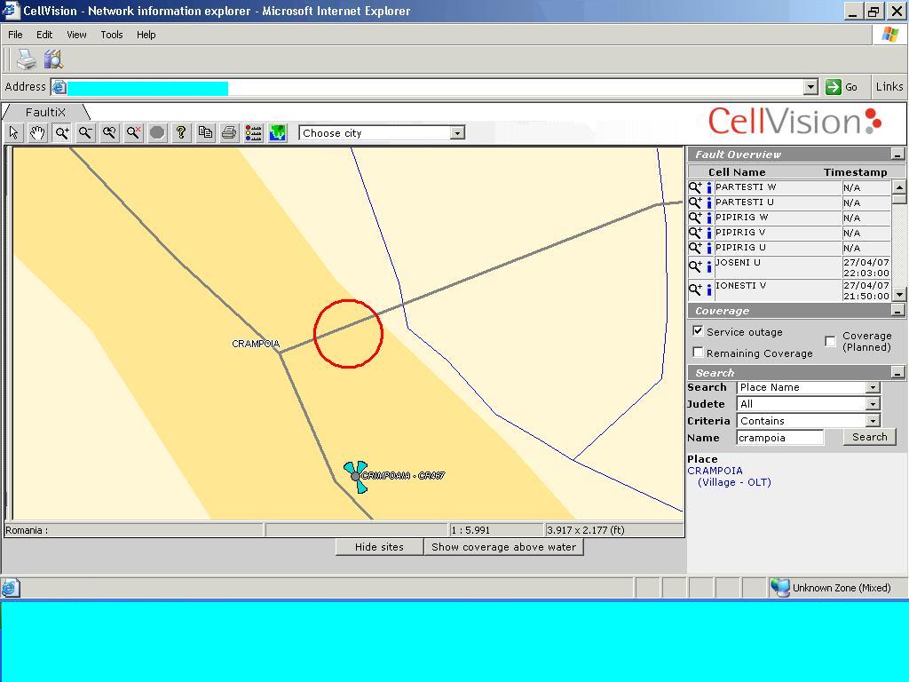The height and width of the screenshot is (682, 909).
Task: Open the Help menu
Action: click(x=146, y=35)
